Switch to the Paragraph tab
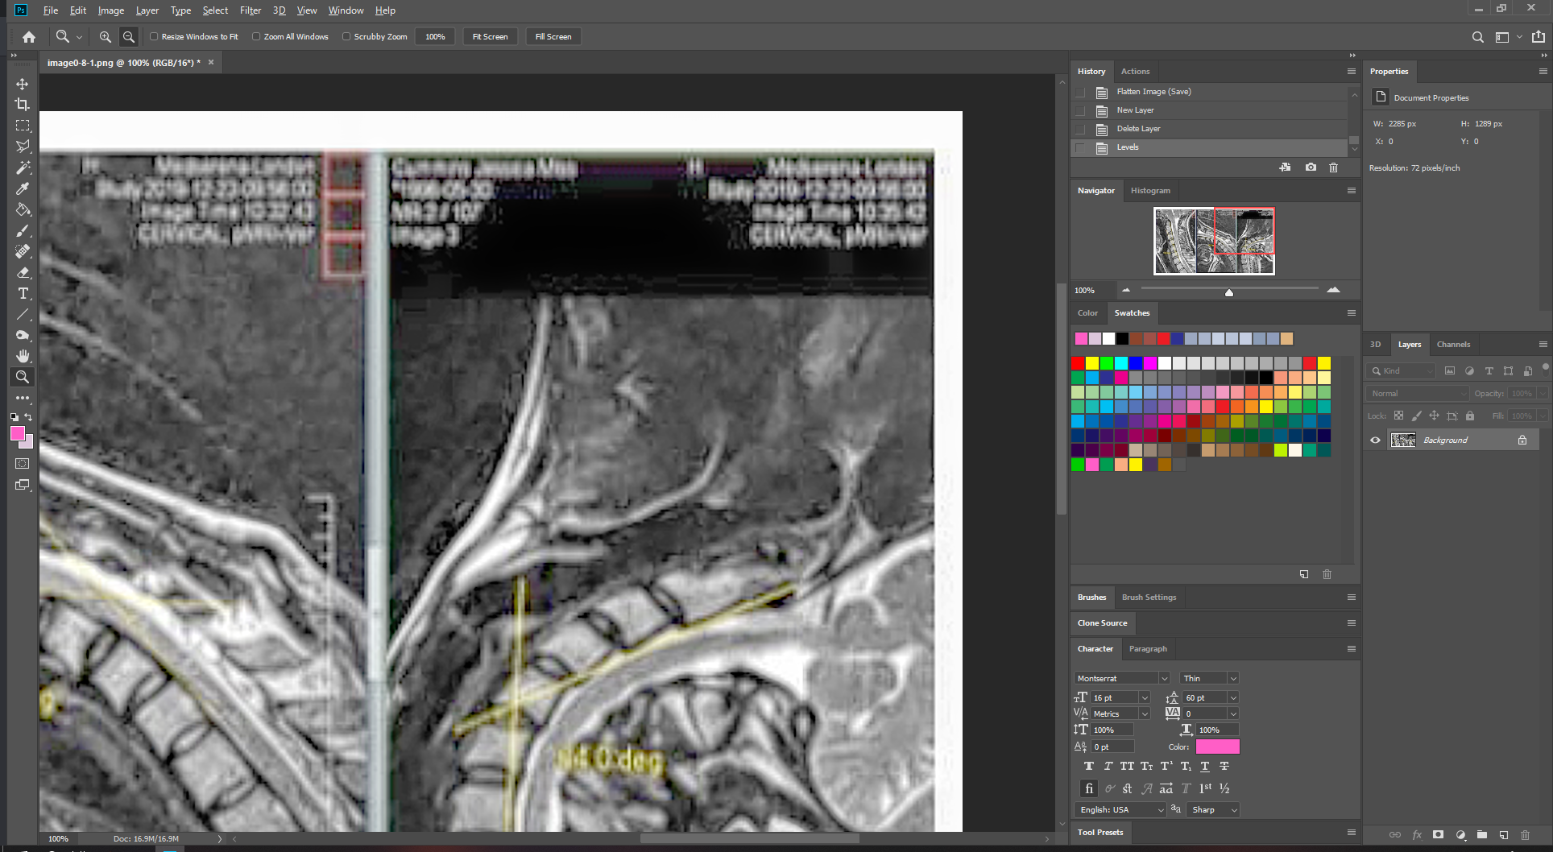This screenshot has width=1553, height=852. [1148, 649]
